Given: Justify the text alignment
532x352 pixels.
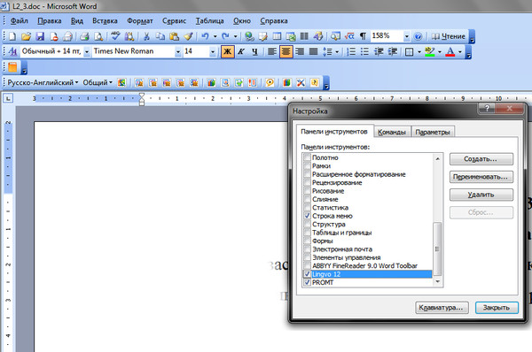Looking at the screenshot, I should tap(314, 52).
